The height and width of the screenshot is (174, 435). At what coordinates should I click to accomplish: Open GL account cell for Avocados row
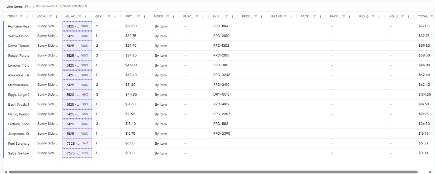click(77, 75)
